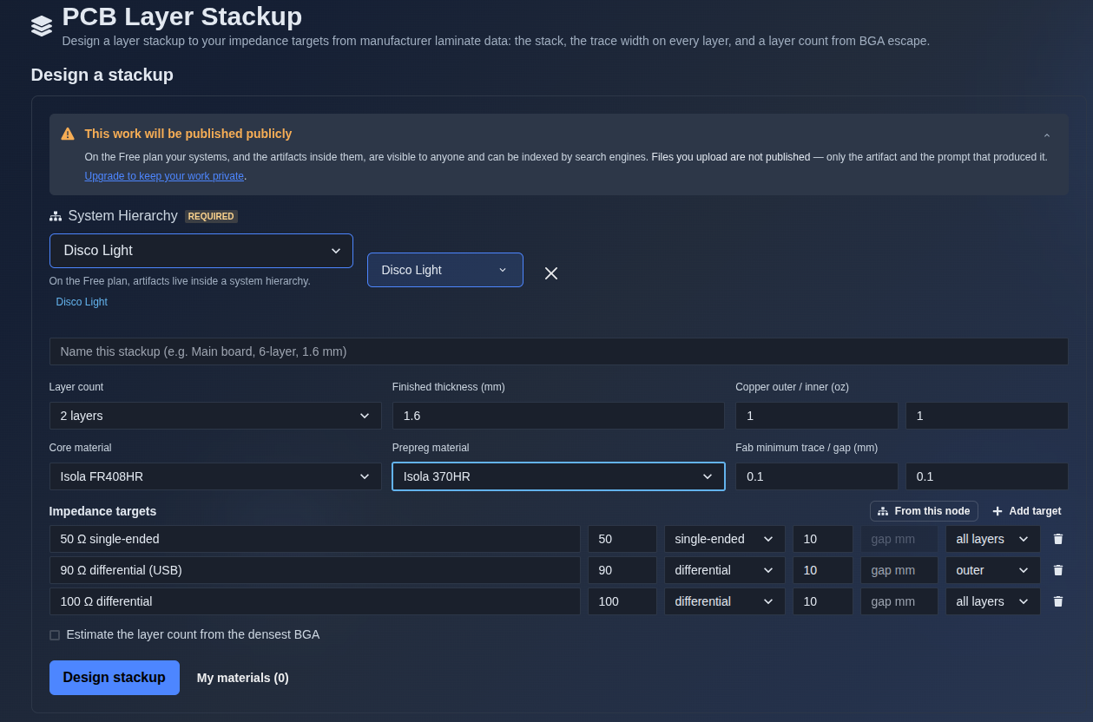The height and width of the screenshot is (722, 1093).
Task: Click the gap mm field for the 100 Ω target
Action: coord(899,601)
